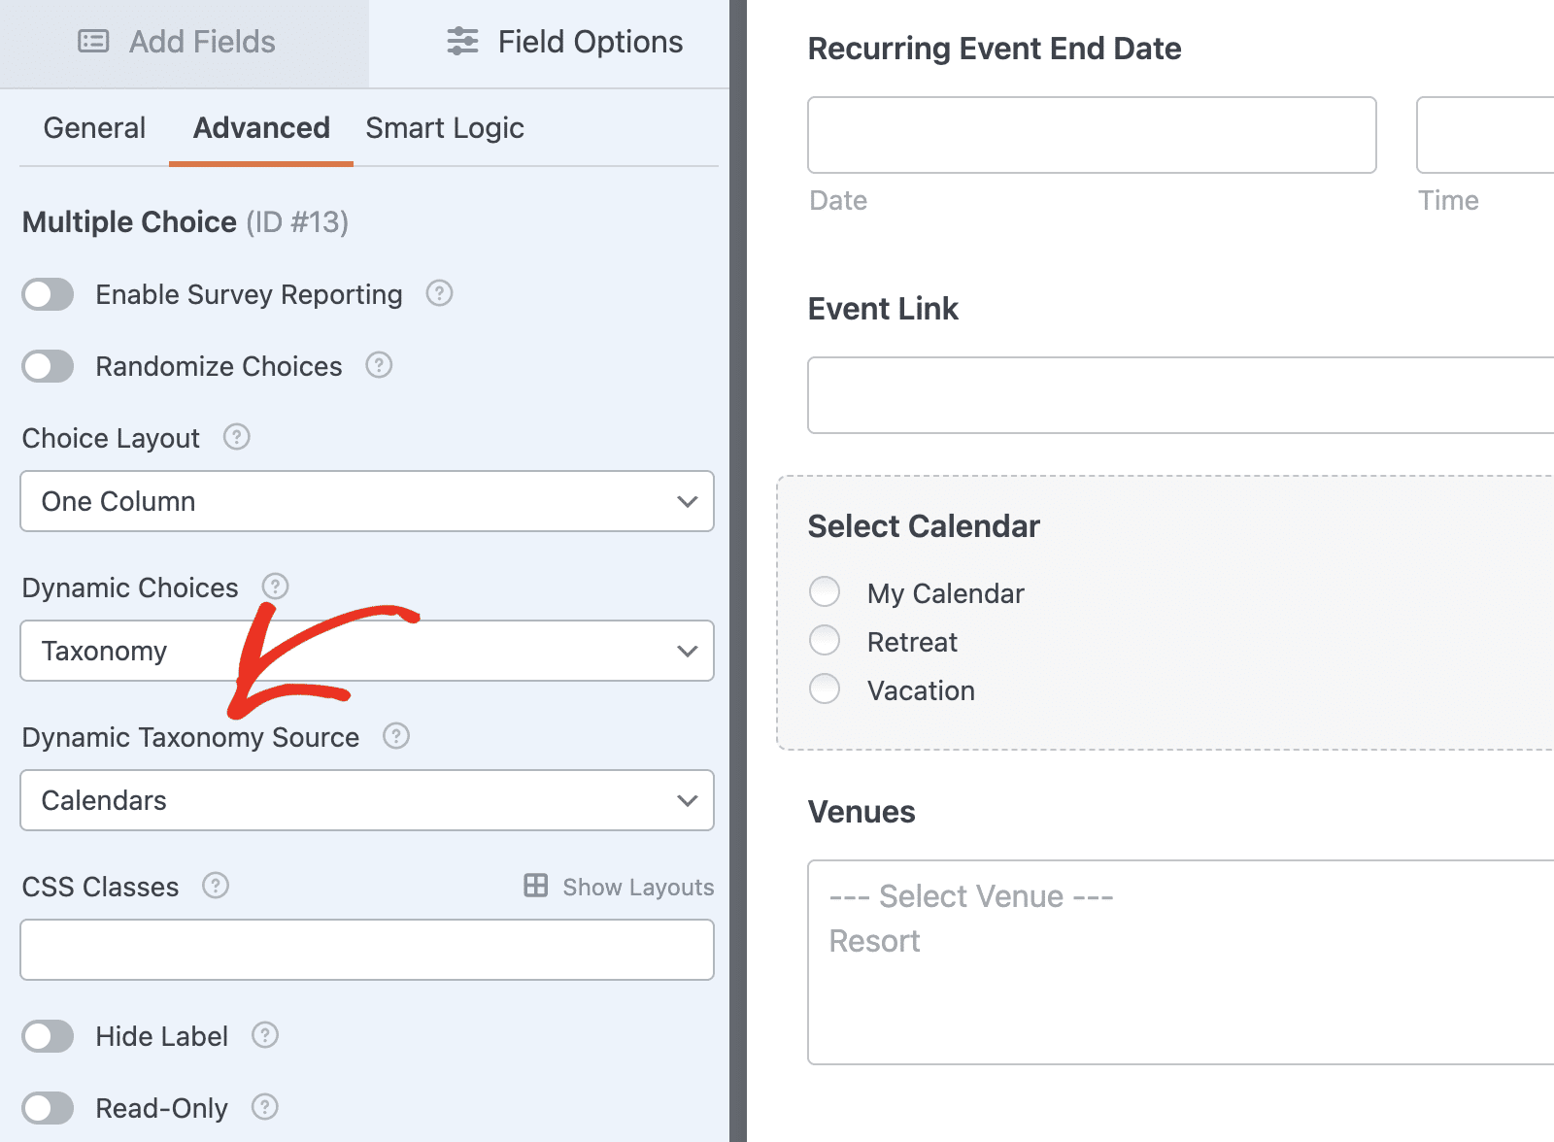Go to the Add Fields panel

[x=178, y=42]
